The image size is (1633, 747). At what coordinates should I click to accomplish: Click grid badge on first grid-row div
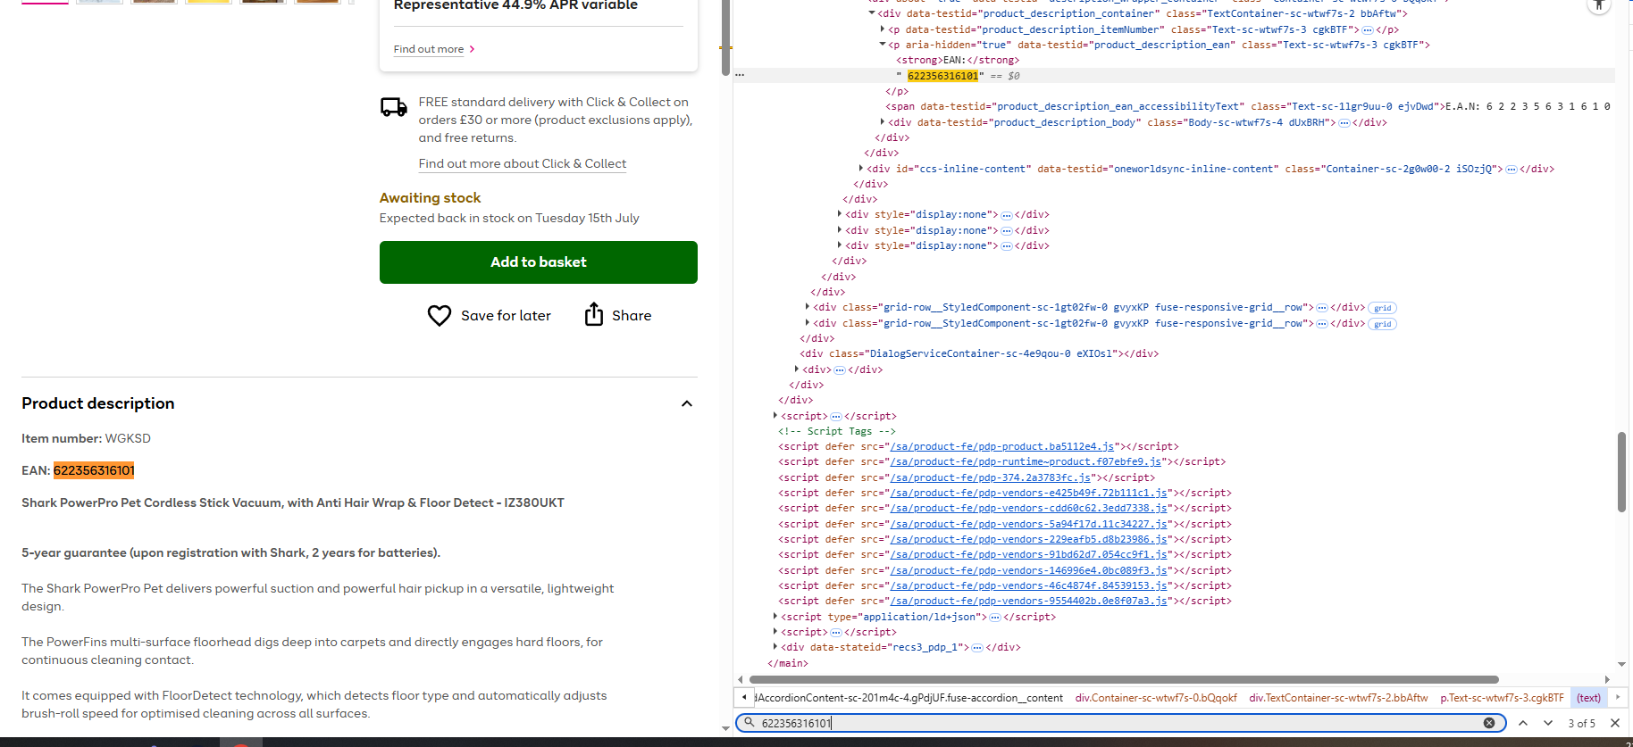point(1383,308)
